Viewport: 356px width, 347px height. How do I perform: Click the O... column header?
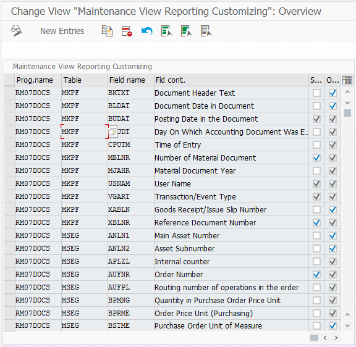pyautogui.click(x=333, y=80)
